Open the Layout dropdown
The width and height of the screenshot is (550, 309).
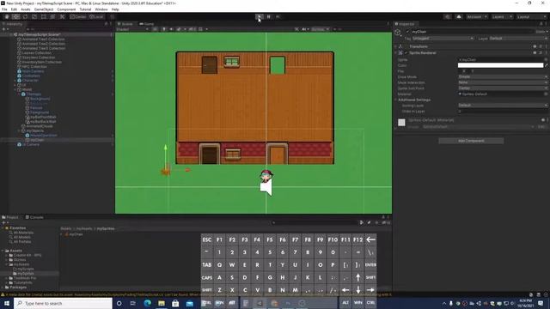point(531,17)
